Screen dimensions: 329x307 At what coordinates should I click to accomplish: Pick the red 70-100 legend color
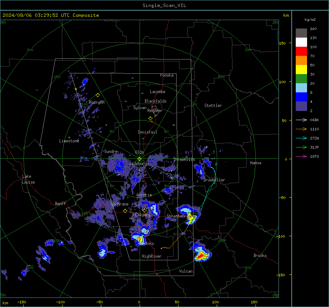point(301,51)
